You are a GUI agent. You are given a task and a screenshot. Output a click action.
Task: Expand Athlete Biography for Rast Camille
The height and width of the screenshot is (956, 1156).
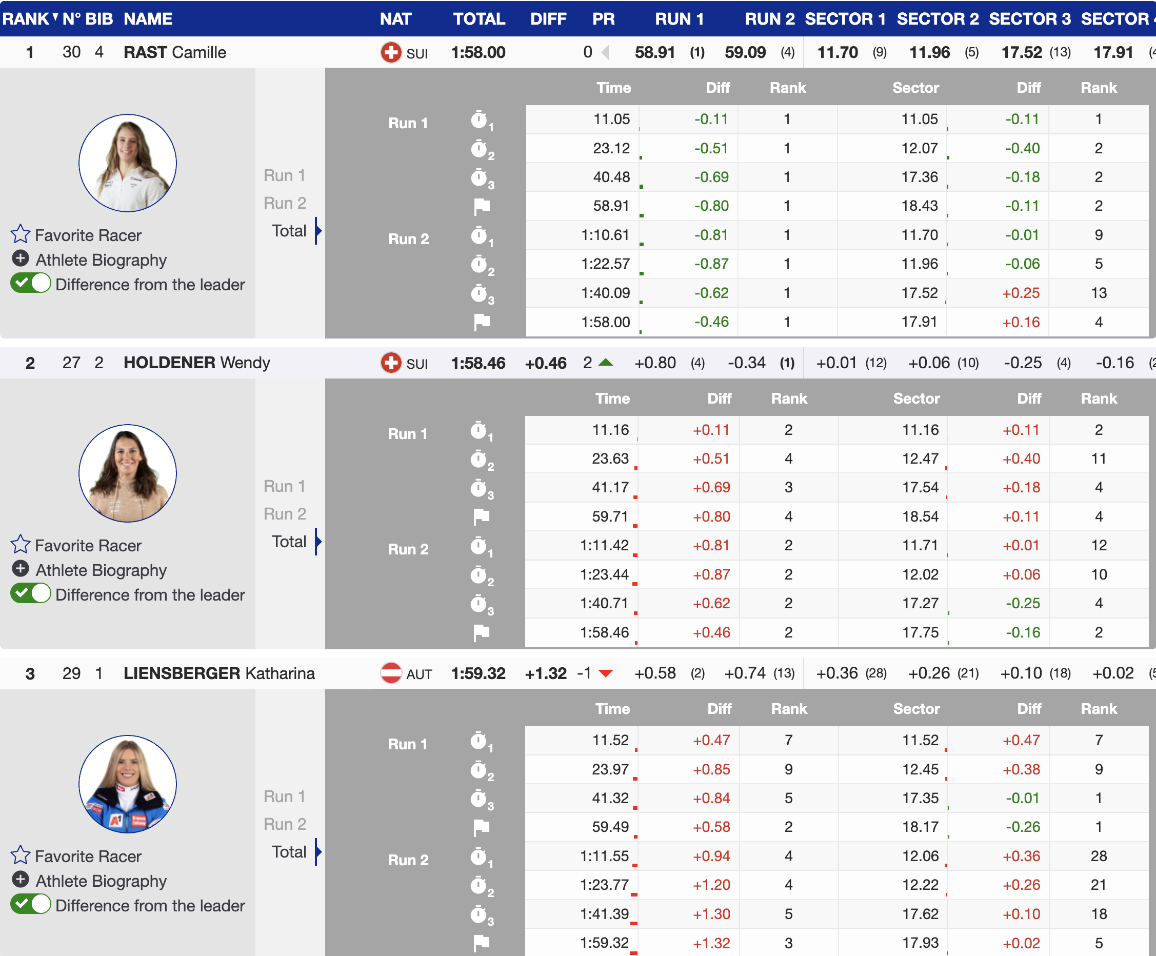click(x=21, y=258)
